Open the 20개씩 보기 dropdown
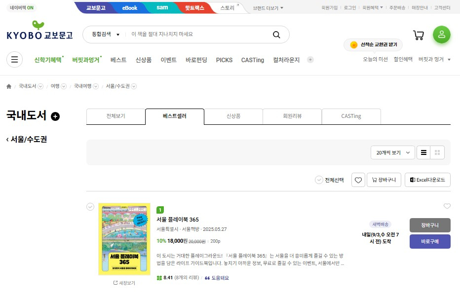The image size is (460, 299). (x=392, y=153)
